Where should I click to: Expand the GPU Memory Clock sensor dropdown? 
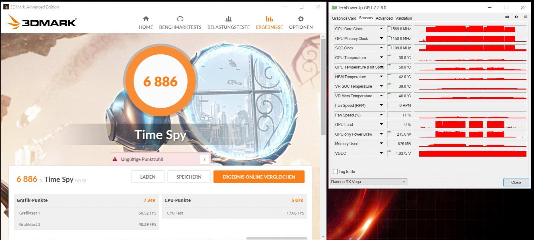pos(381,38)
